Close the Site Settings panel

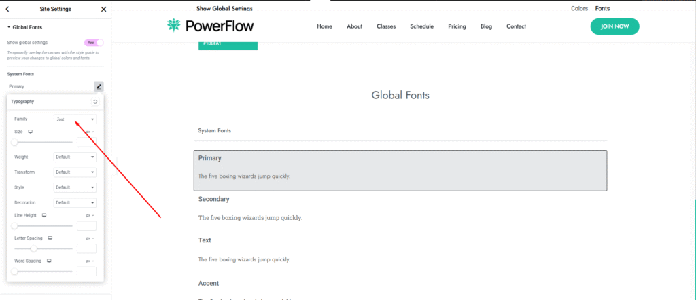[103, 10]
